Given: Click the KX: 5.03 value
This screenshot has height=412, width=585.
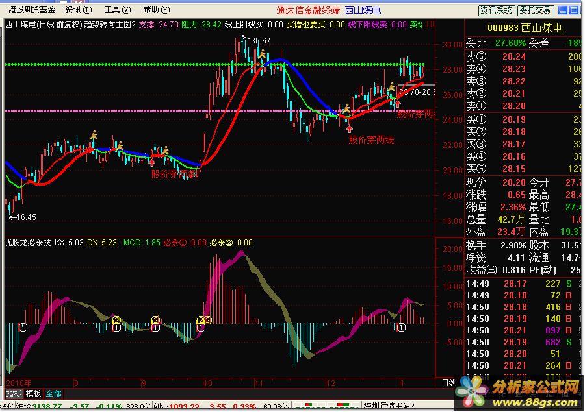Looking at the screenshot, I should pos(69,243).
